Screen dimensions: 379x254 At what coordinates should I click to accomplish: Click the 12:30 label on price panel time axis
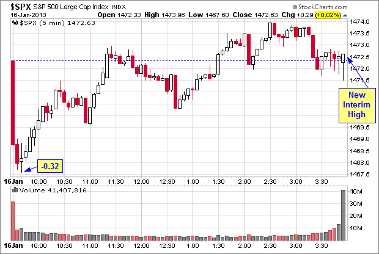pos(167,181)
